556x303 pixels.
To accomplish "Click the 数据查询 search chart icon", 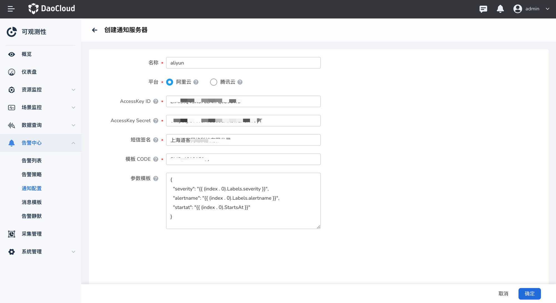I will (x=12, y=125).
